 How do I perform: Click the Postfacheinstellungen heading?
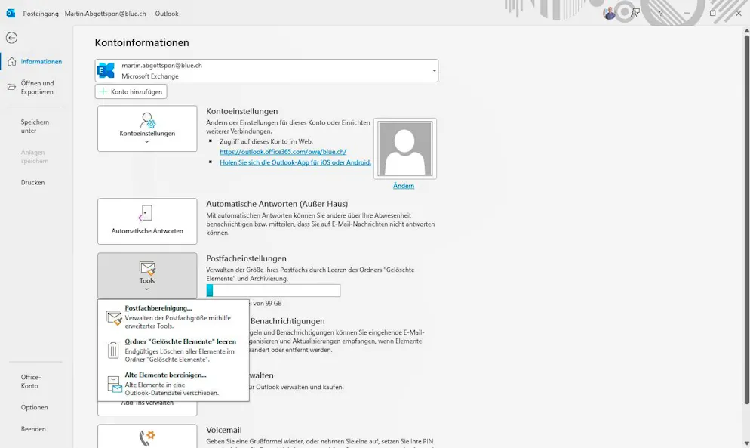(246, 258)
